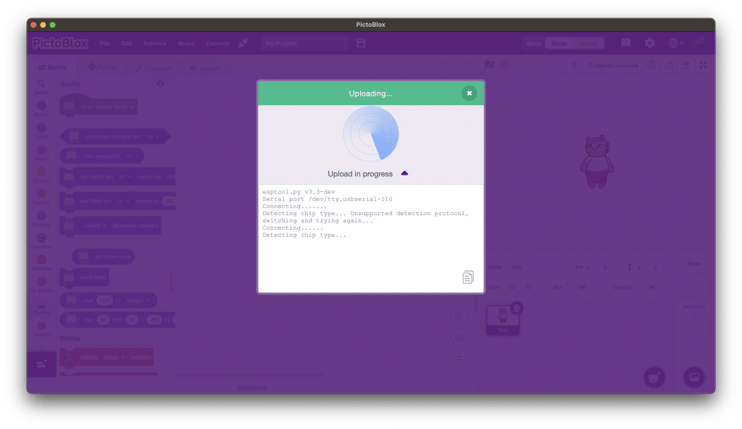
Task: Enter full screen stage mode
Action: (703, 65)
